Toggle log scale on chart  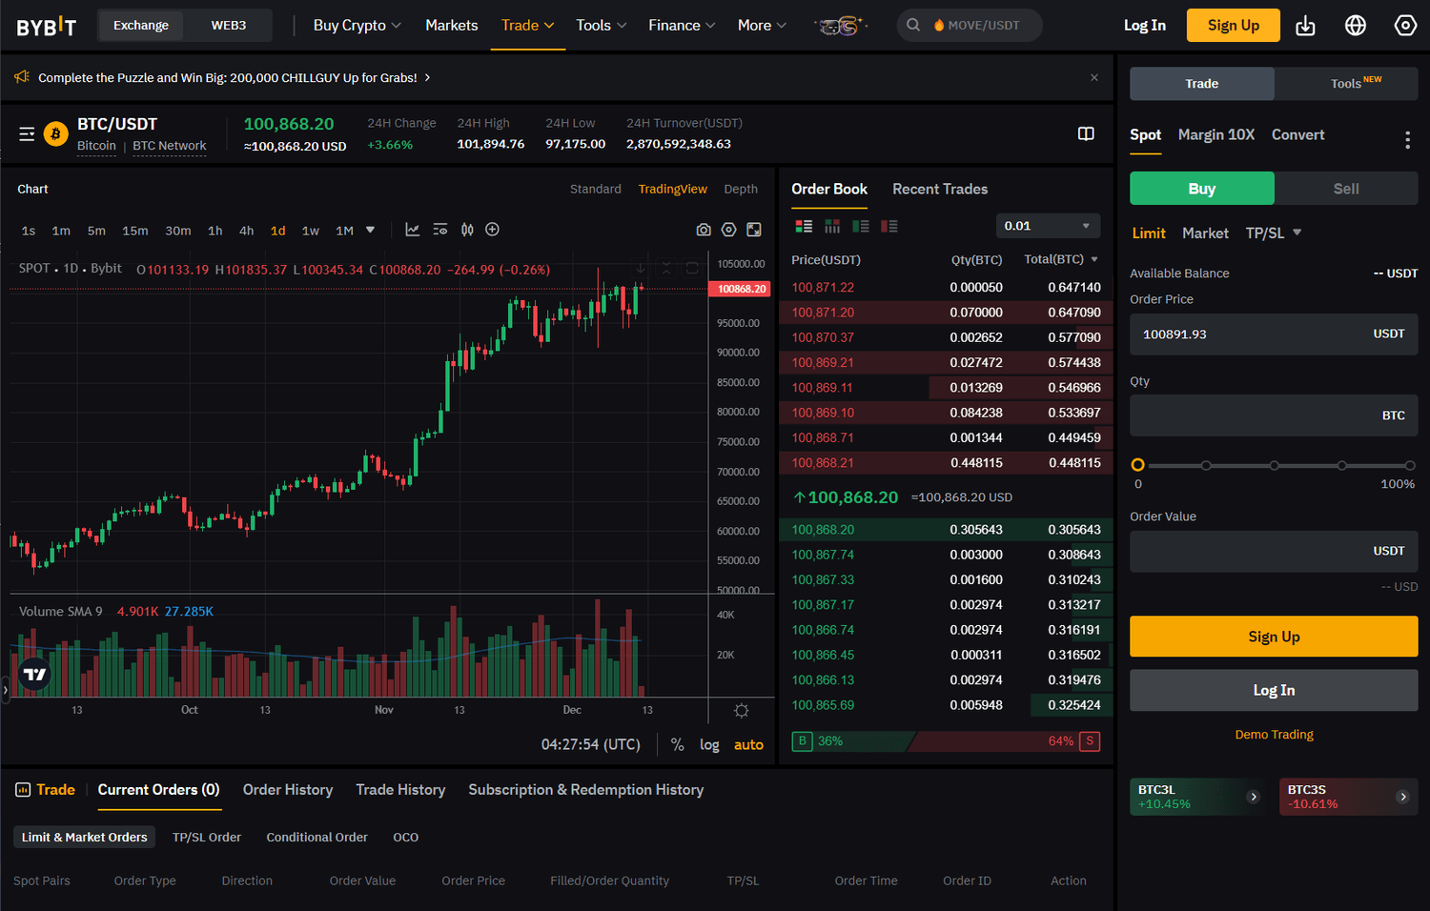coord(709,744)
